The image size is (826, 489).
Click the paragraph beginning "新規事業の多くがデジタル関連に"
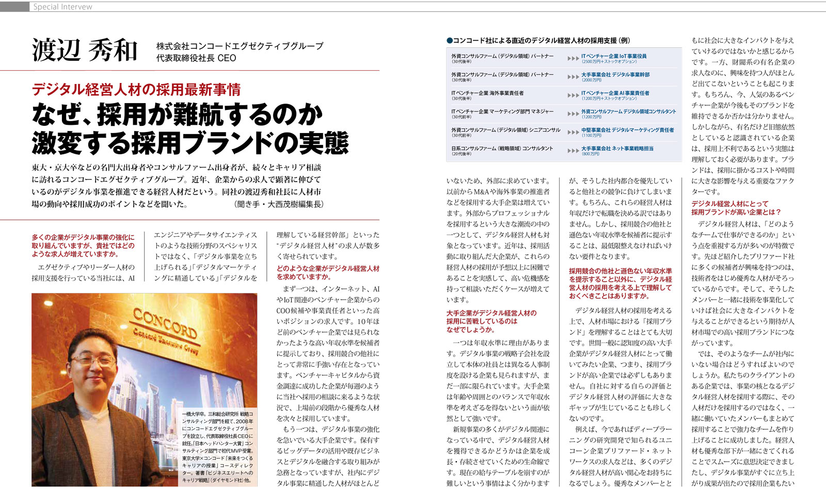498,456
